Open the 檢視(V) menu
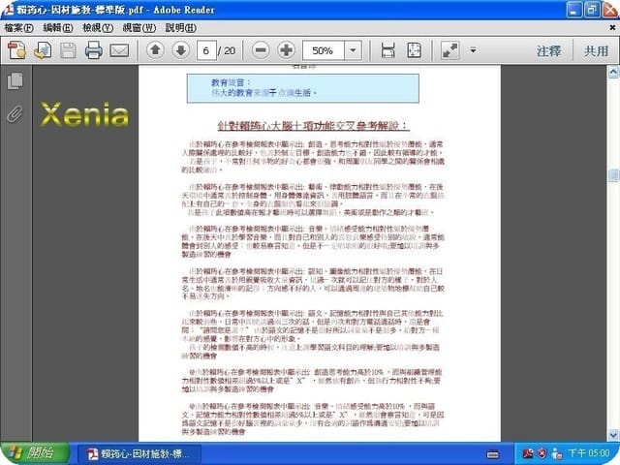 point(98,28)
